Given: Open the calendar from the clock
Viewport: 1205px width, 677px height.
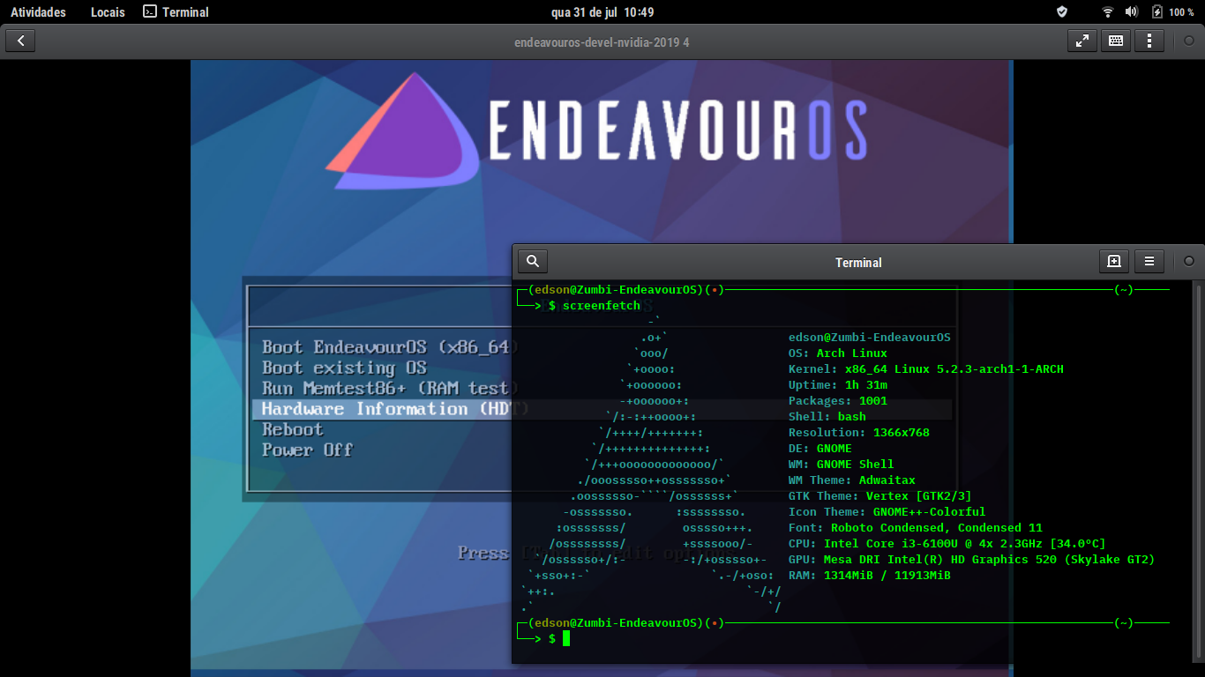Looking at the screenshot, I should click(602, 12).
